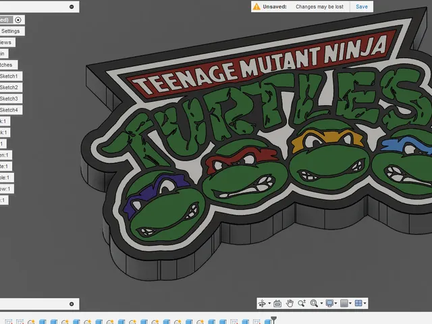432x324 pixels.
Task: Expand the Grid and Snaps dropdown arrow
Action: coord(350,303)
